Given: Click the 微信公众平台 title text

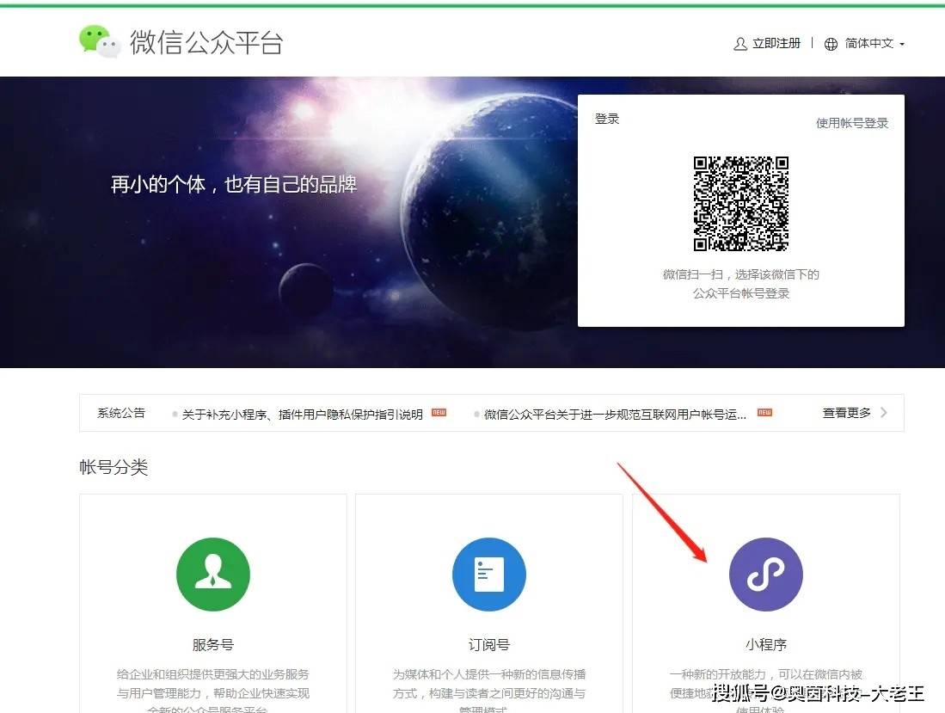Looking at the screenshot, I should pyautogui.click(x=206, y=42).
